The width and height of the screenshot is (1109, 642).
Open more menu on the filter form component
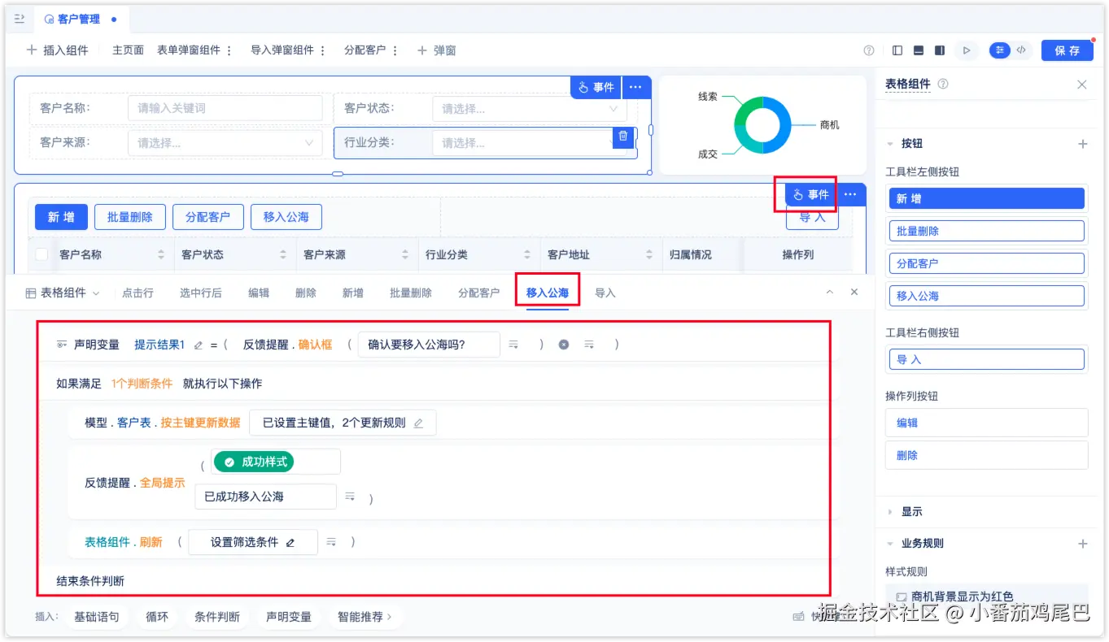click(x=636, y=88)
